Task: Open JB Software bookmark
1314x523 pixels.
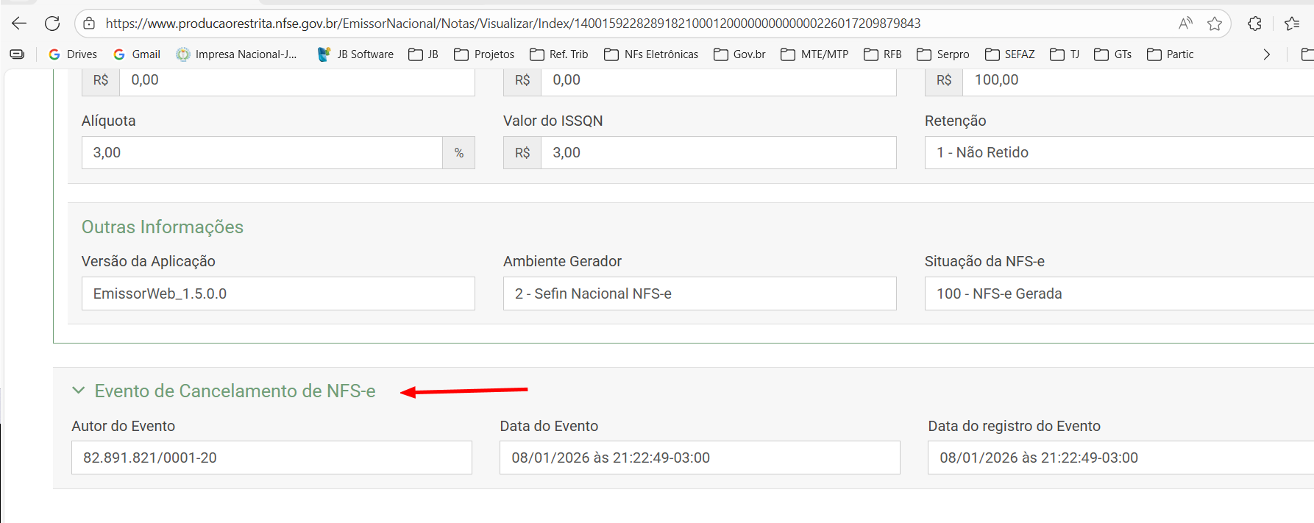Action: (355, 54)
